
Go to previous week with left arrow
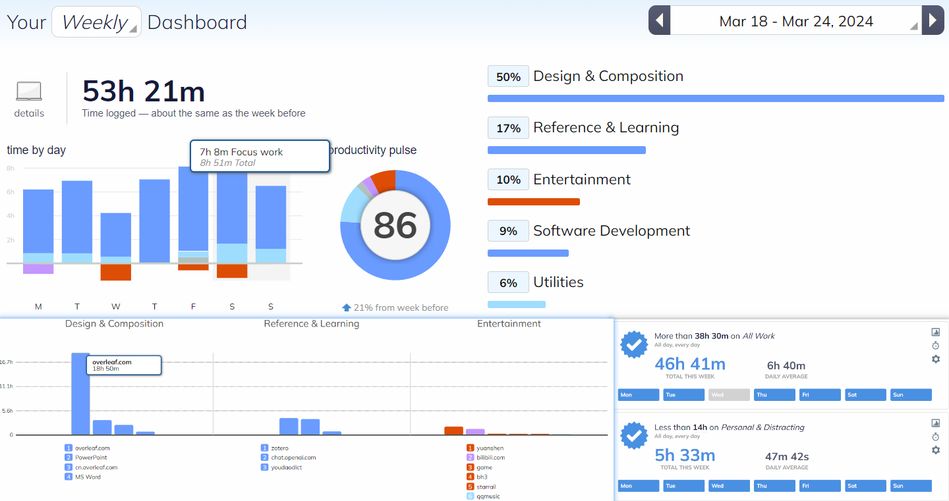tap(659, 20)
